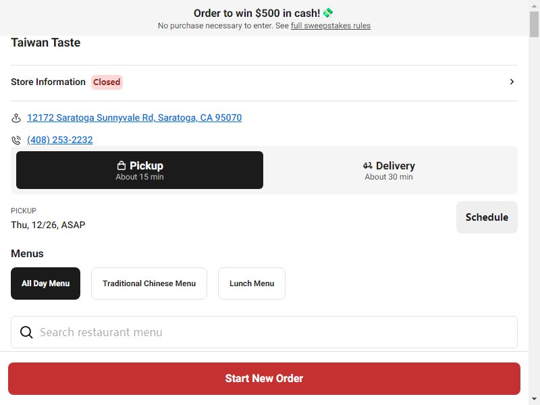The width and height of the screenshot is (540, 405).
Task: Open the Schedule pickup time button
Action: point(487,217)
